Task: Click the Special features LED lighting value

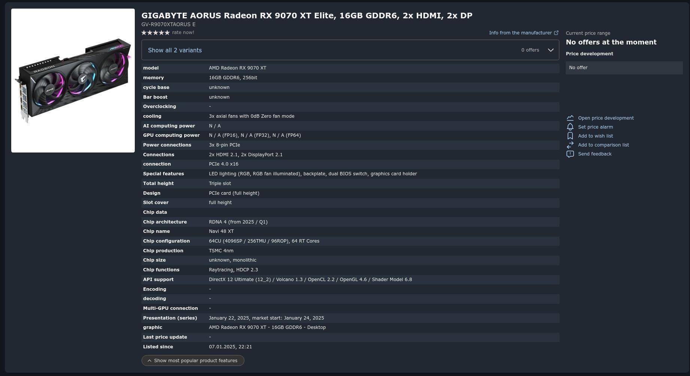Action: [x=313, y=174]
